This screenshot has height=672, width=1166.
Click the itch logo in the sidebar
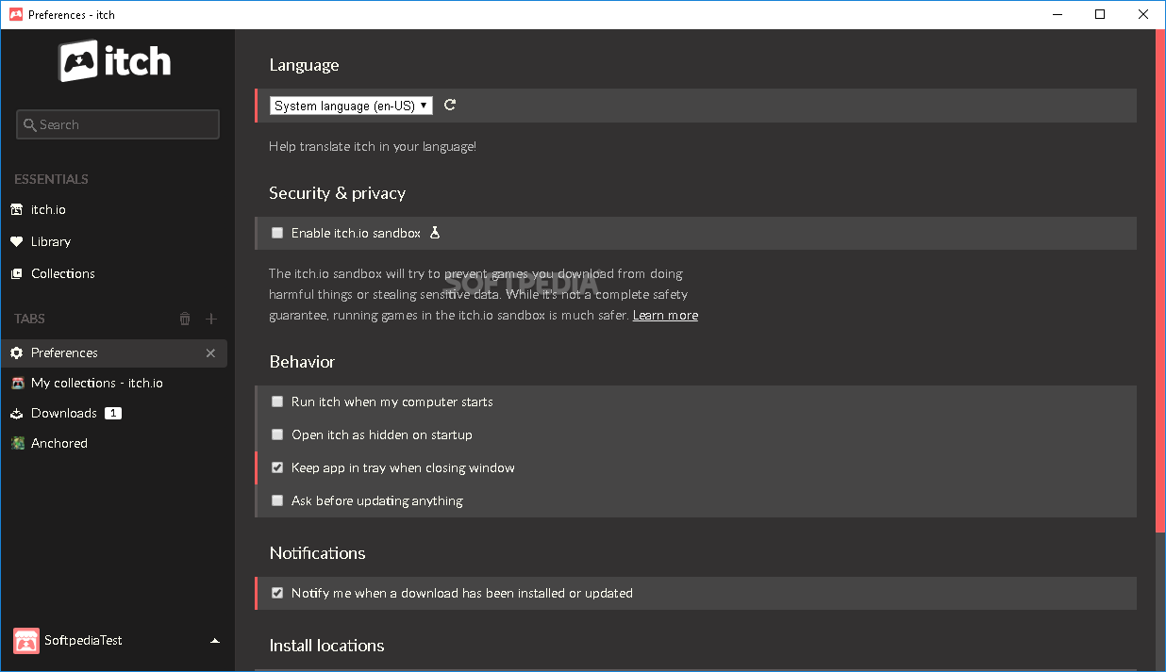[x=116, y=61]
